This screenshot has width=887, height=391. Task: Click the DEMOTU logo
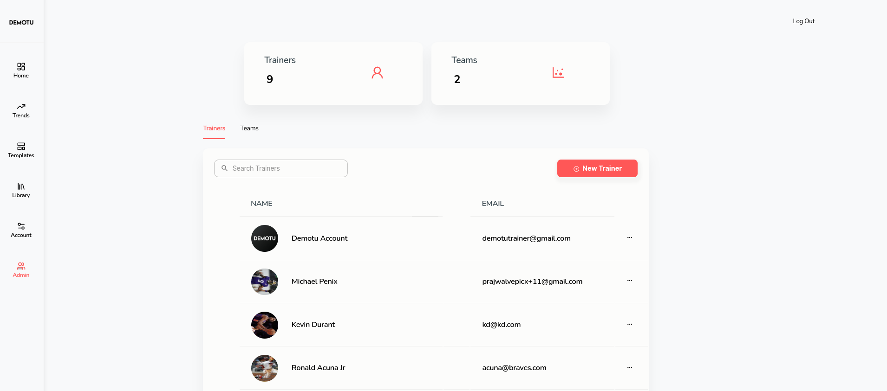pos(21,22)
